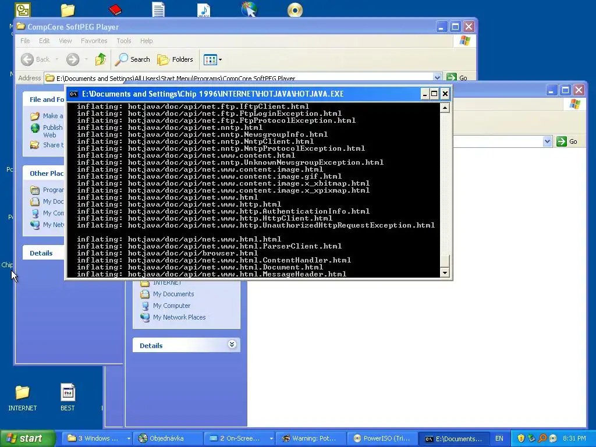Click the Publish Web link in CompCore sidebar
596x447 pixels.
click(52, 131)
